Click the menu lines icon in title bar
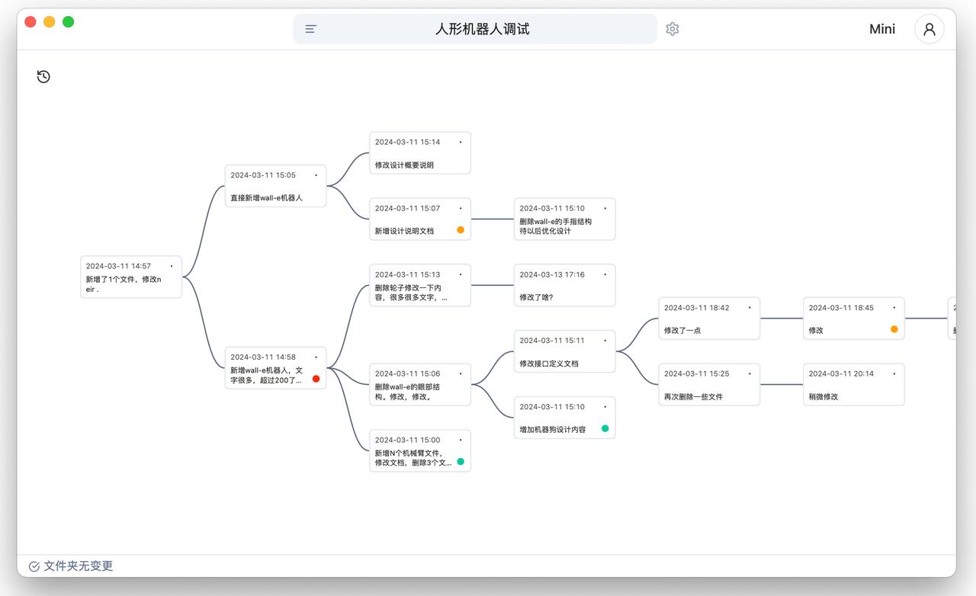The height and width of the screenshot is (596, 976). click(311, 29)
